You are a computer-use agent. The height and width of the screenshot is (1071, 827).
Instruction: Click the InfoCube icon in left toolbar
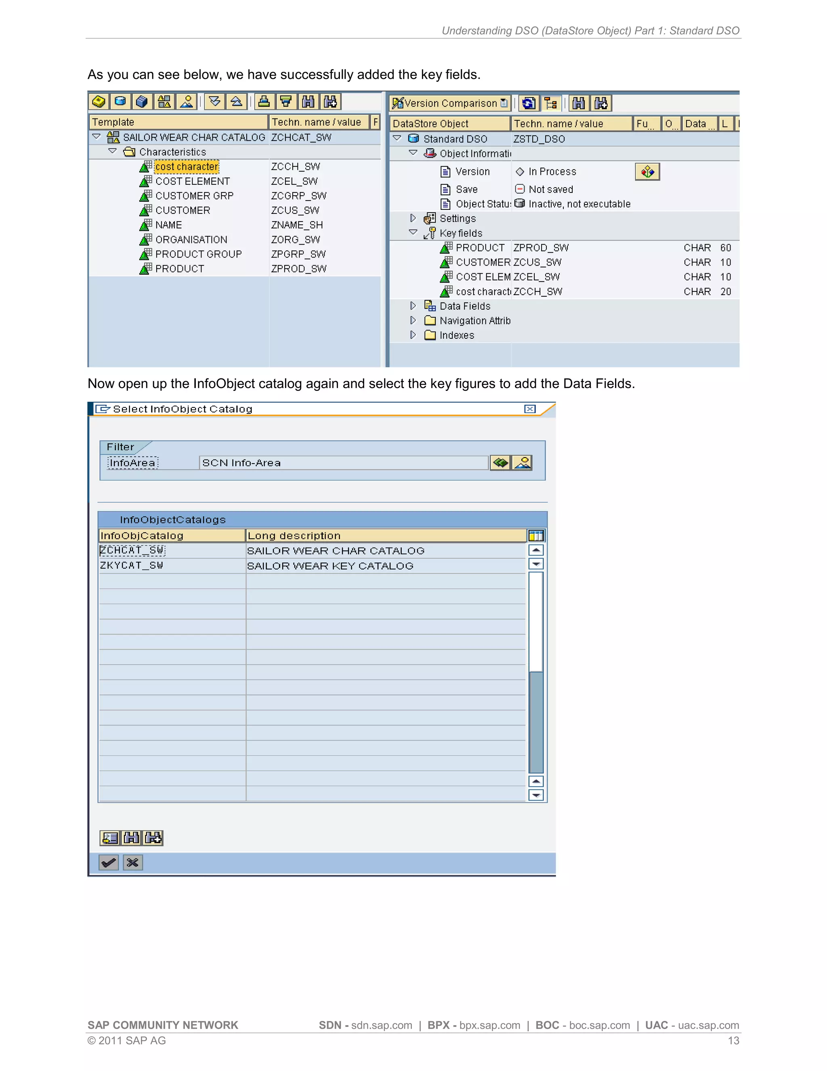pyautogui.click(x=142, y=101)
